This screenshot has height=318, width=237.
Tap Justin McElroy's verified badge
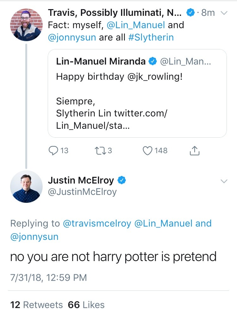coord(122,180)
